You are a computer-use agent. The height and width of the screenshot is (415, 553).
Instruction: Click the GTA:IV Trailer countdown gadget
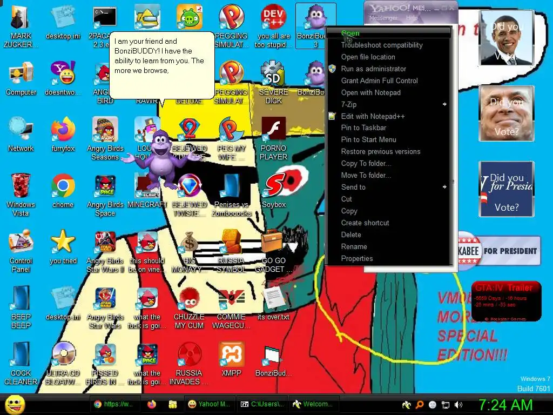(x=506, y=301)
